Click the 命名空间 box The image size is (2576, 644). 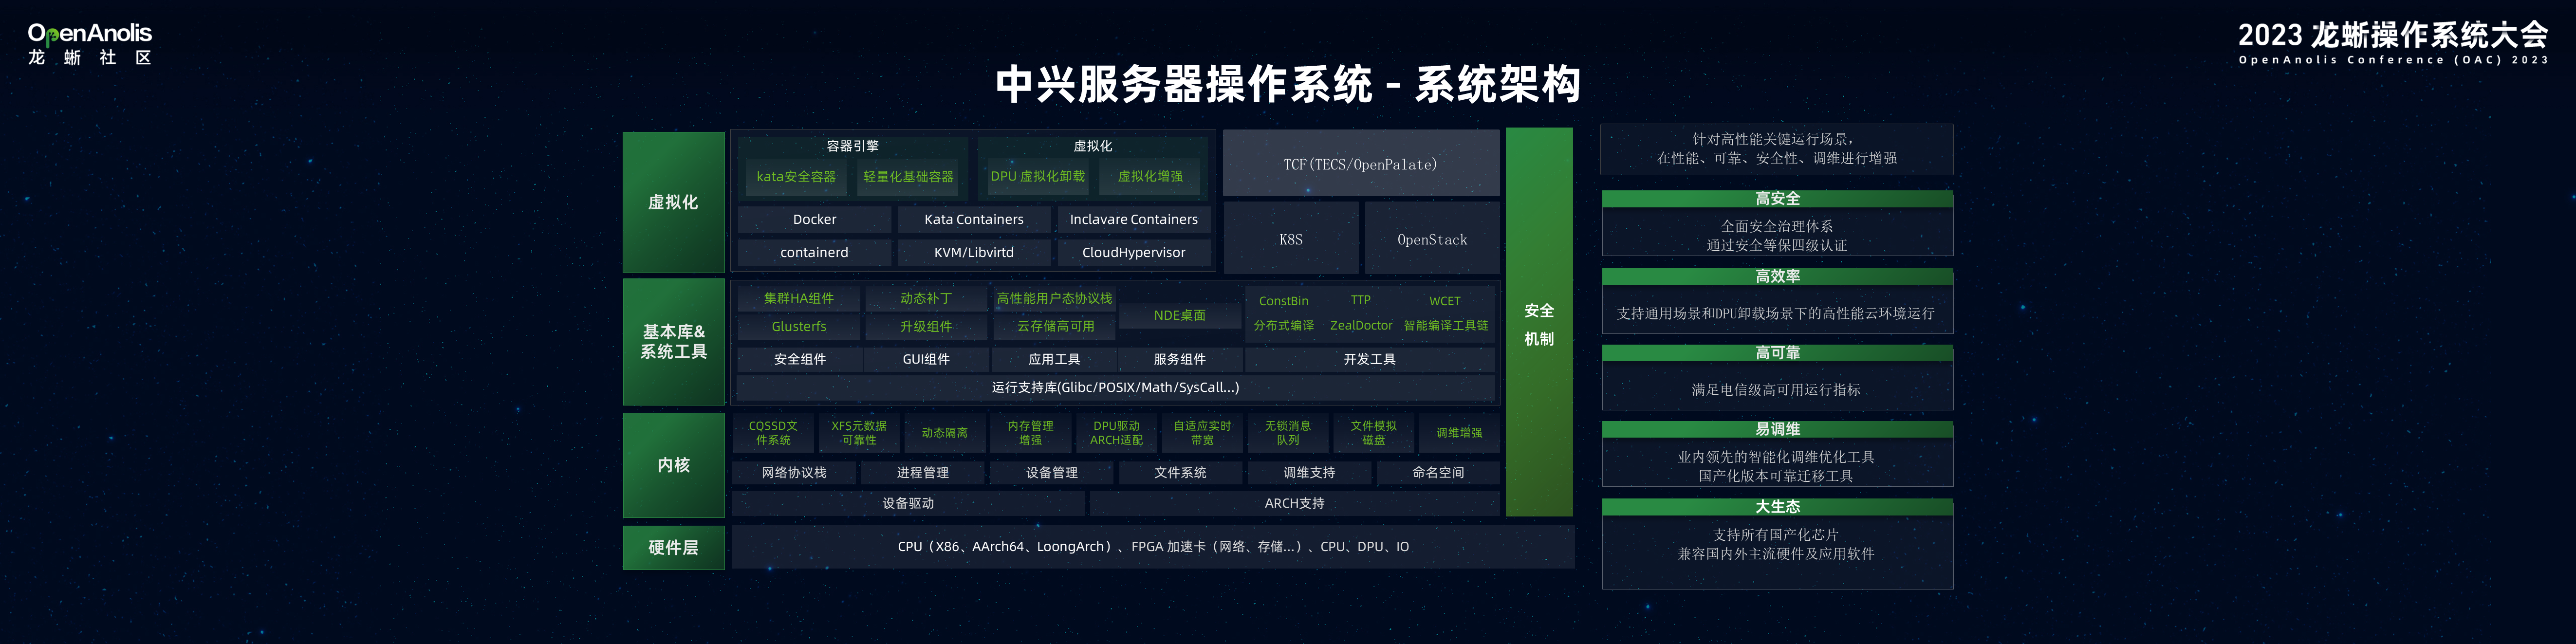[1438, 473]
